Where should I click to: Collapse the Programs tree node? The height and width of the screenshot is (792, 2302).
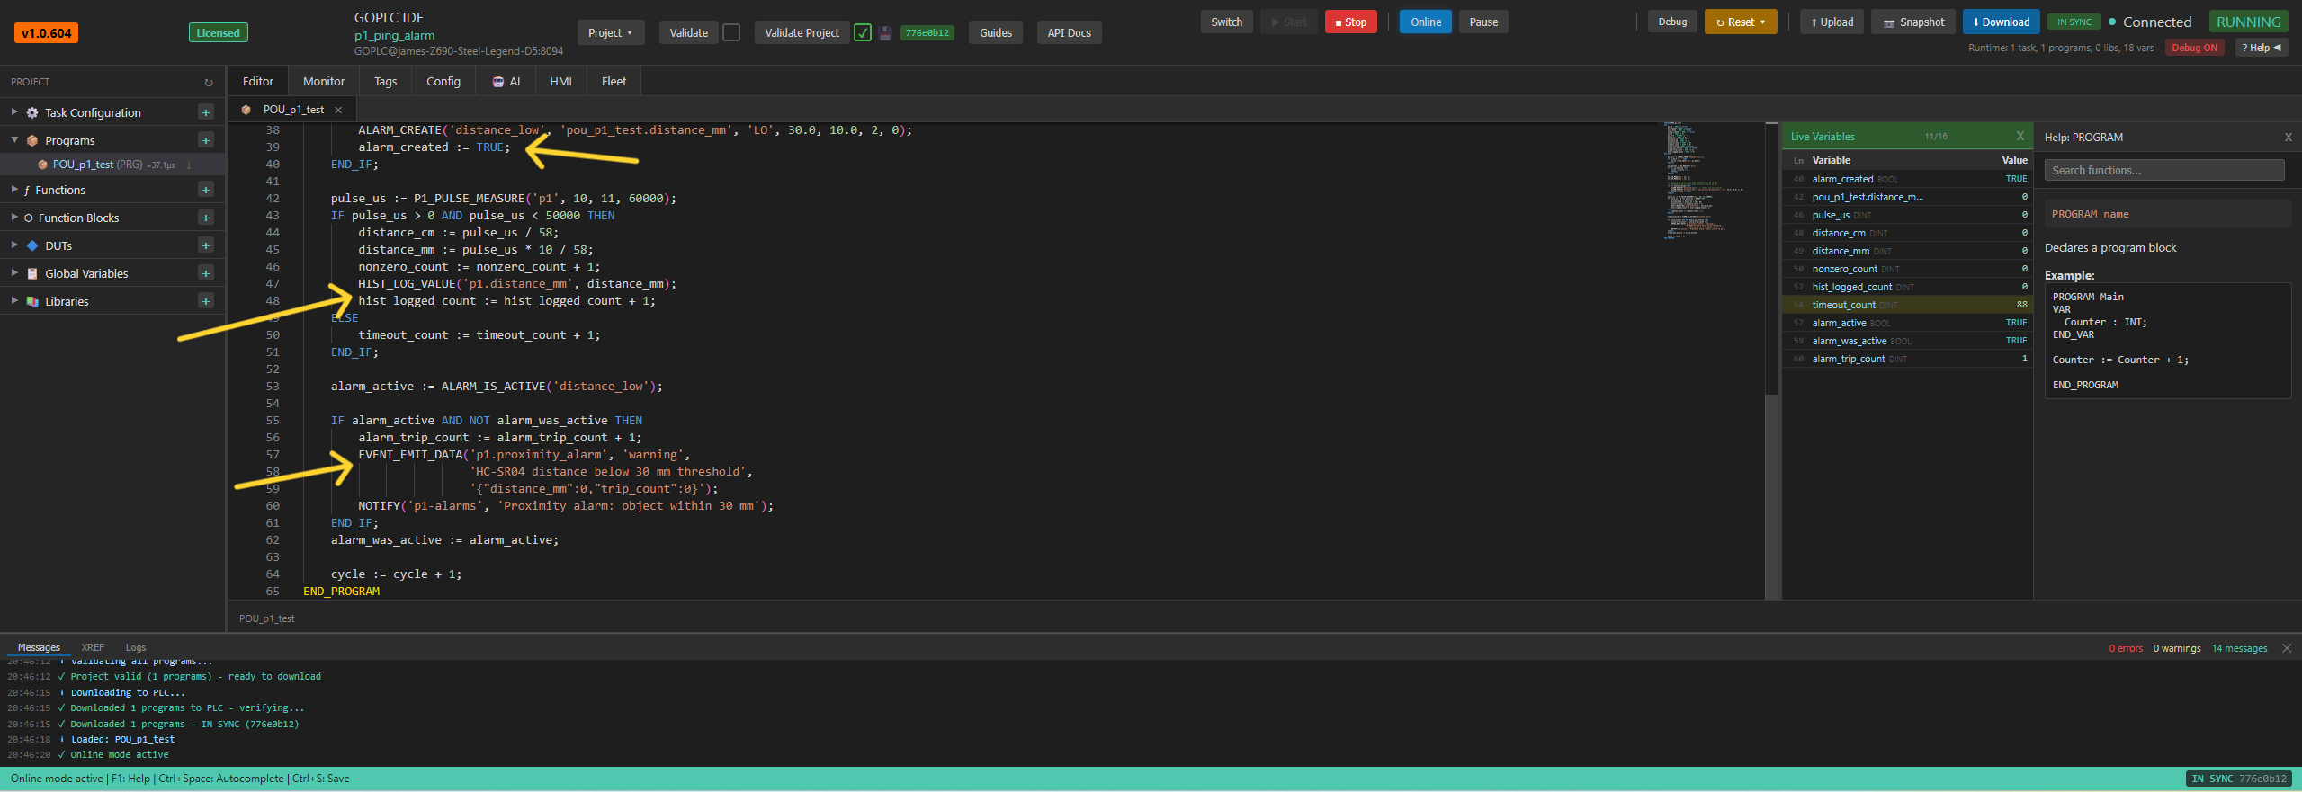[x=14, y=140]
